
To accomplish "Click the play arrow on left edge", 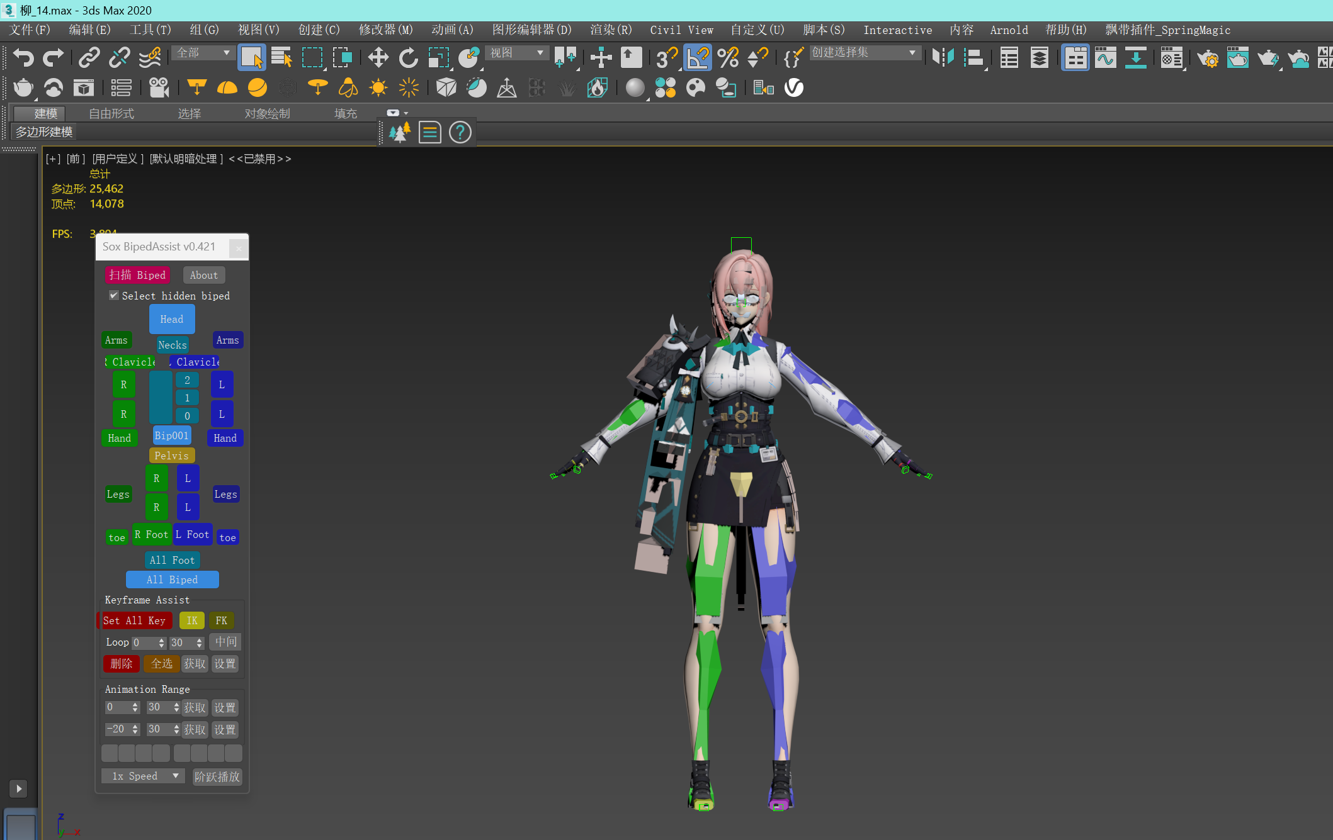I will 18,788.
